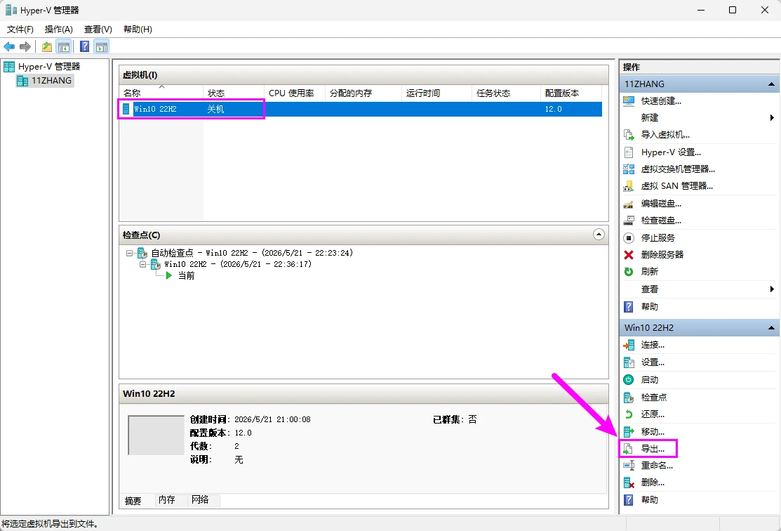Click the 删除 delete VM icon
The height and width of the screenshot is (531, 781).
629,483
